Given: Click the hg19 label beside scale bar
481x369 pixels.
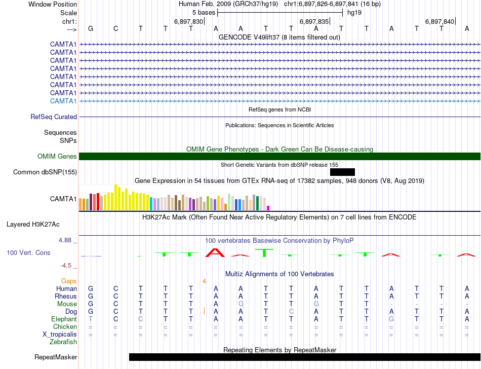Looking at the screenshot, I should click(354, 13).
